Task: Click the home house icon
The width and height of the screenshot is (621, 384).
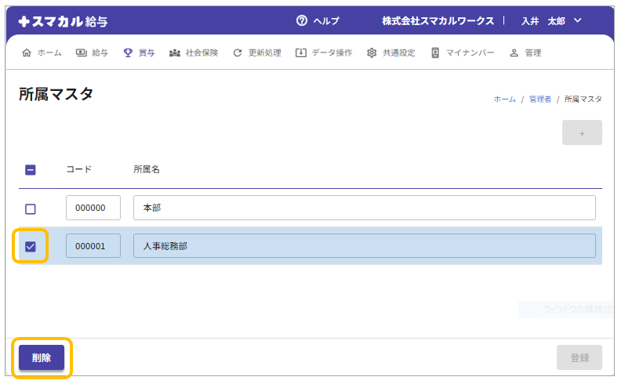Action: [x=27, y=53]
